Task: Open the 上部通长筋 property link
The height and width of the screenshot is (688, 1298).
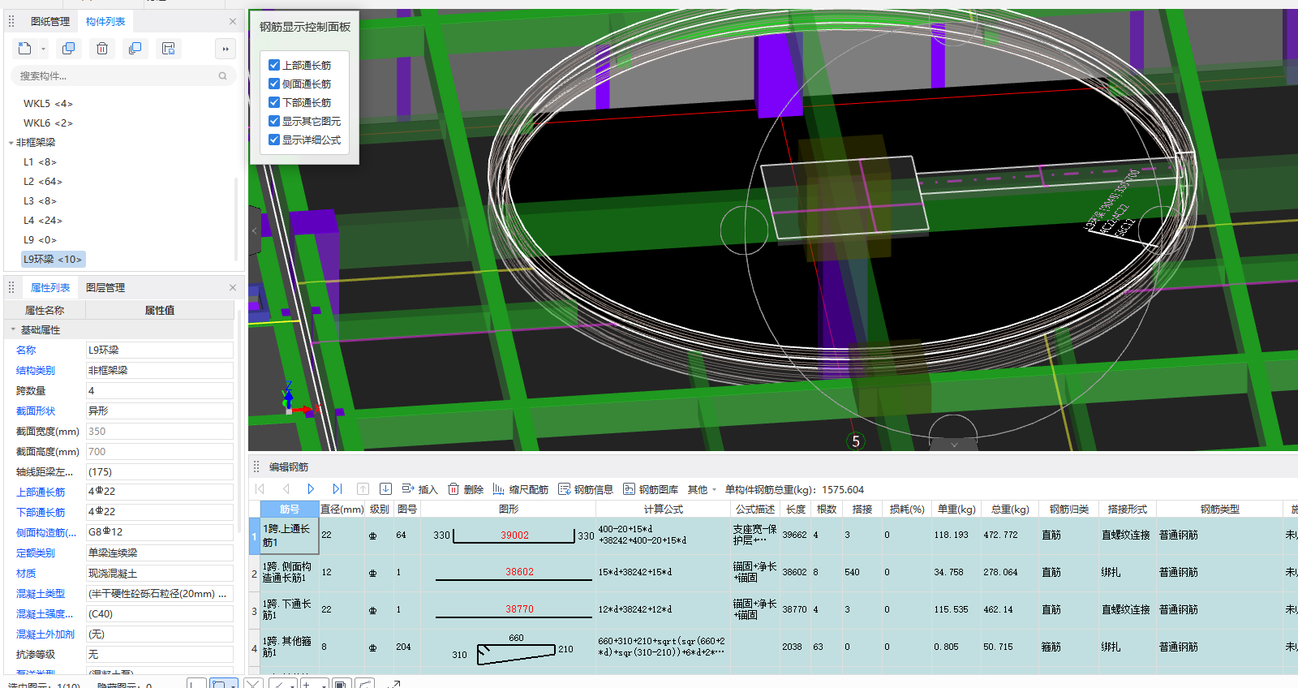Action: tap(41, 492)
